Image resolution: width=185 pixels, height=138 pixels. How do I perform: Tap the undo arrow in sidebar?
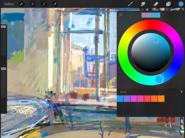[x=3, y=103]
